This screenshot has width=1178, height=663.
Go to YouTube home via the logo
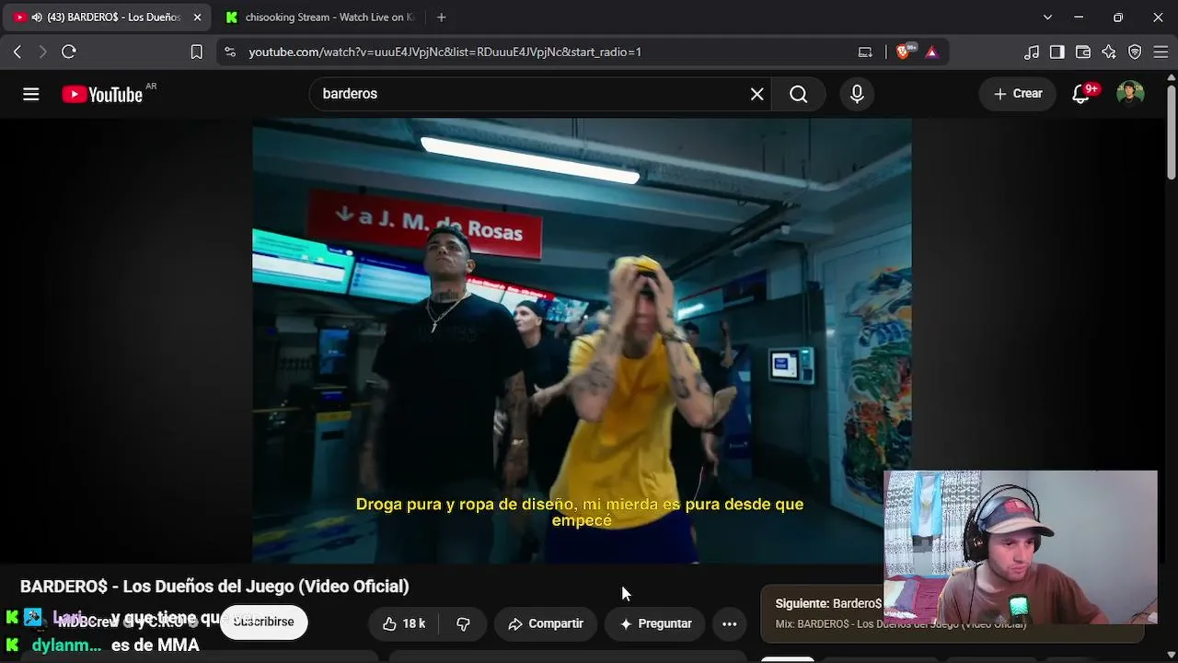pyautogui.click(x=102, y=94)
